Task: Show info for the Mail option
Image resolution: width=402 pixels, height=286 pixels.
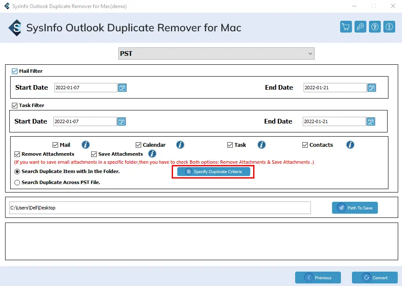Action: (86, 145)
